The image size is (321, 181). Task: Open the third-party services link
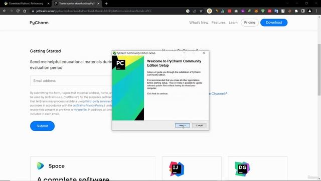click(98, 102)
